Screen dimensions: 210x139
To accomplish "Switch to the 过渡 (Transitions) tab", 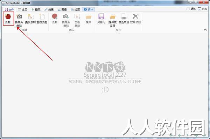I will point(75,9).
